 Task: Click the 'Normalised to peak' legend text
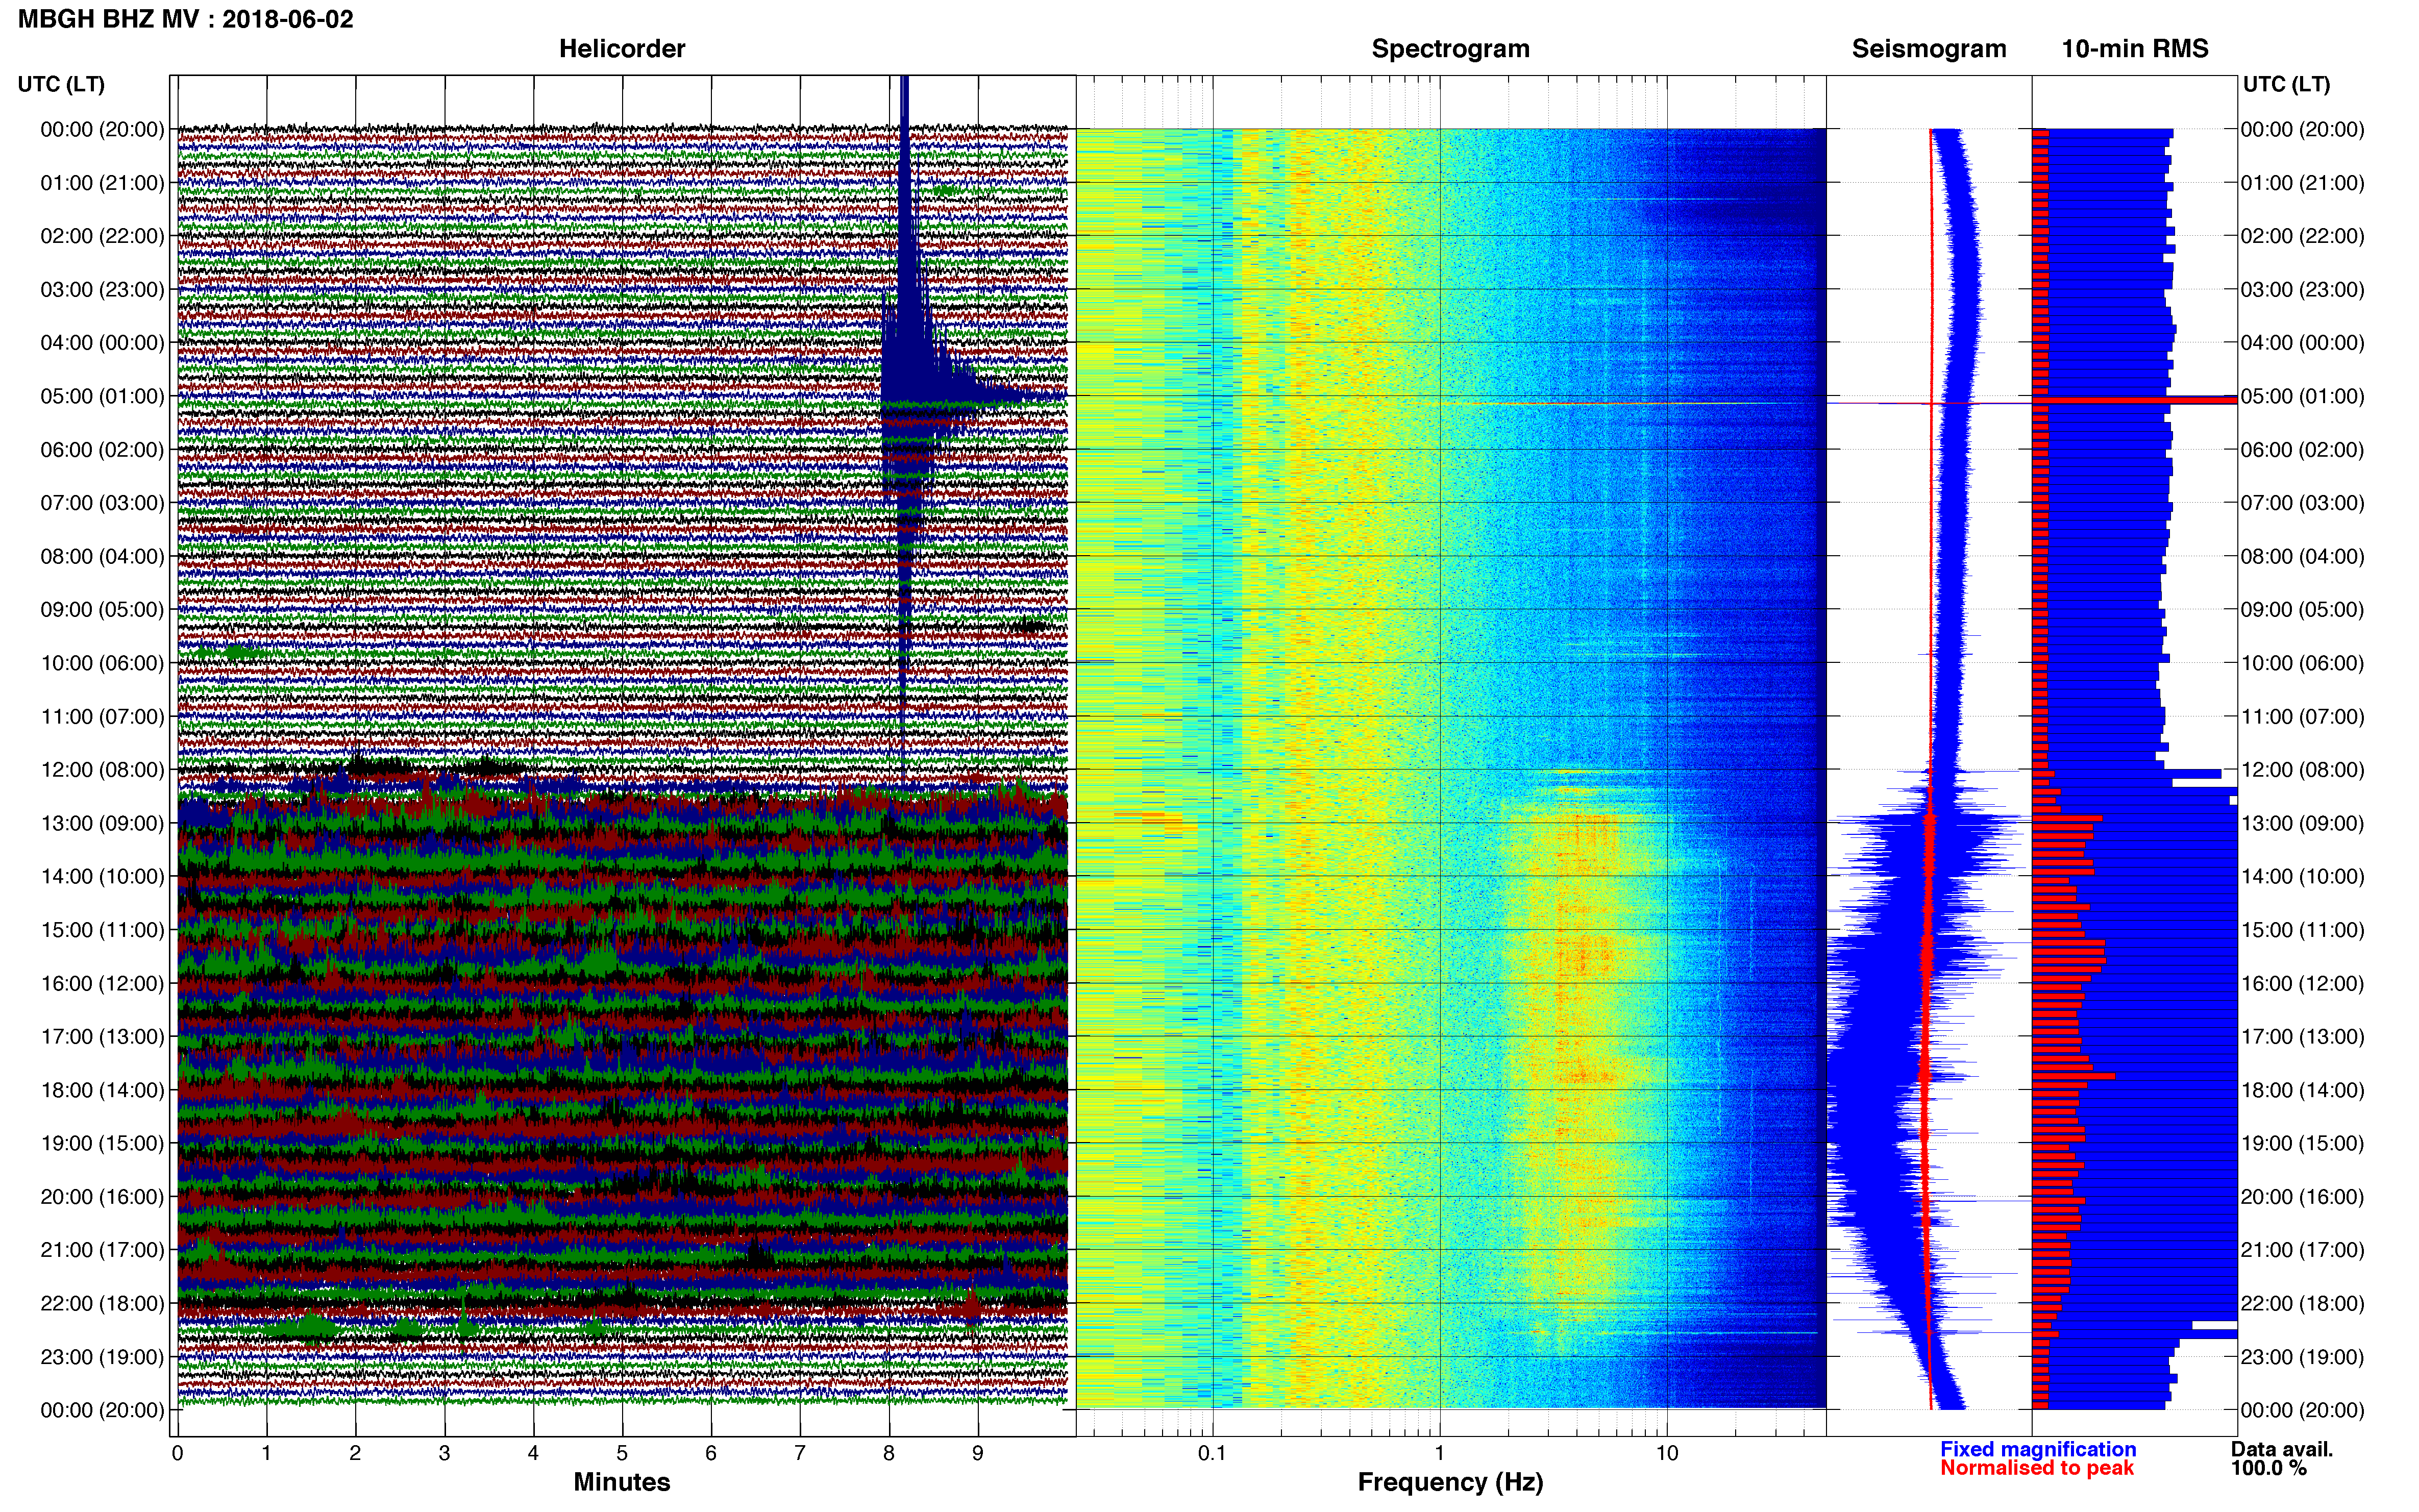pyautogui.click(x=2037, y=1468)
